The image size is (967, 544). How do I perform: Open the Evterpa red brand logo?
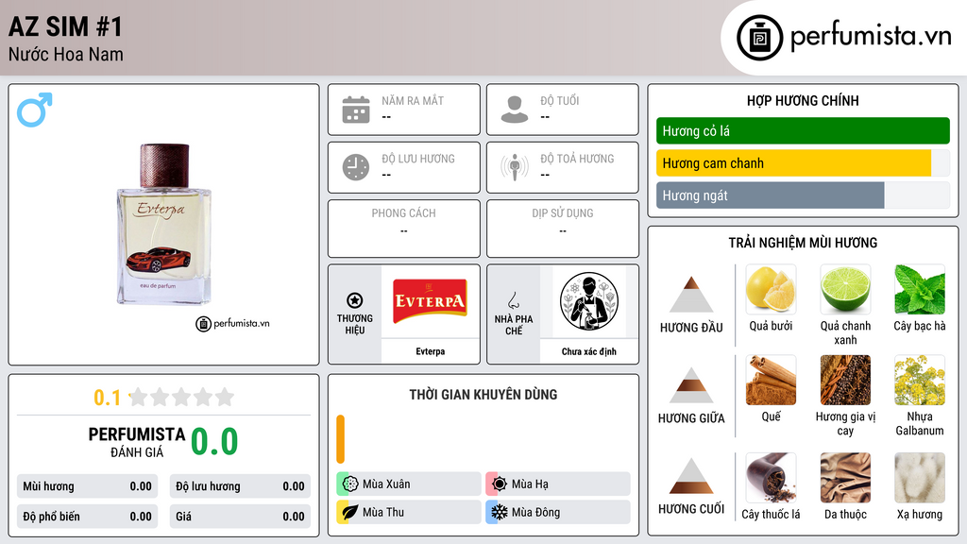click(431, 301)
